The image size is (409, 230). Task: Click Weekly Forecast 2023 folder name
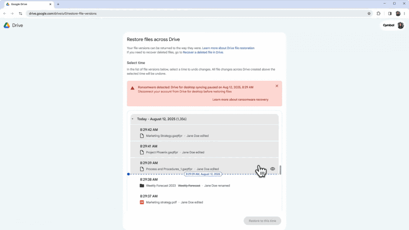[161, 186]
